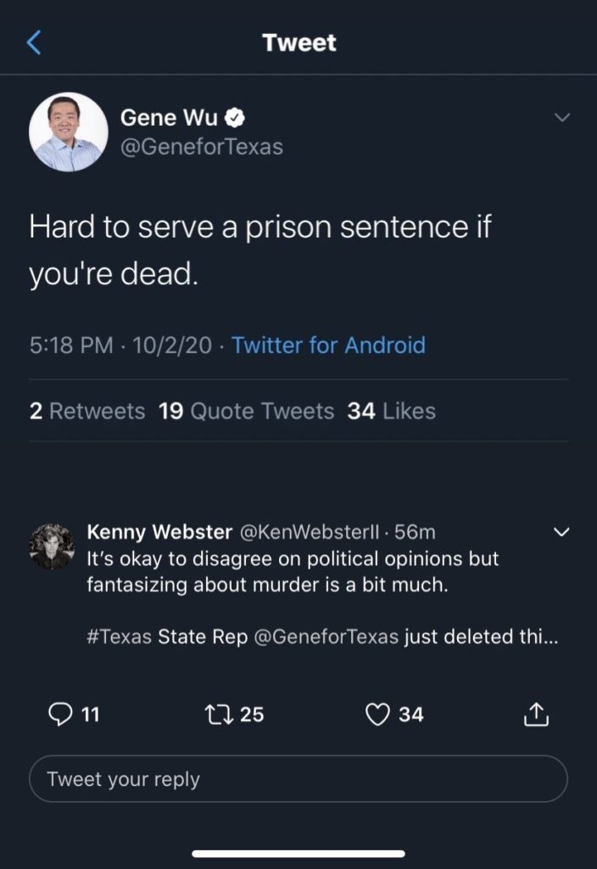This screenshot has width=597, height=869.
Task: View the 34 Likes list
Action: click(391, 411)
